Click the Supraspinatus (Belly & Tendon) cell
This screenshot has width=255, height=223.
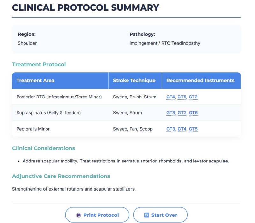[49, 113]
